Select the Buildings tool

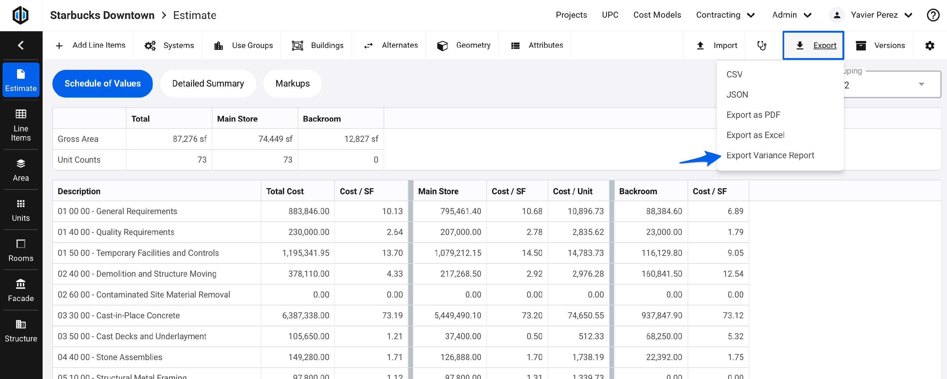coord(317,45)
